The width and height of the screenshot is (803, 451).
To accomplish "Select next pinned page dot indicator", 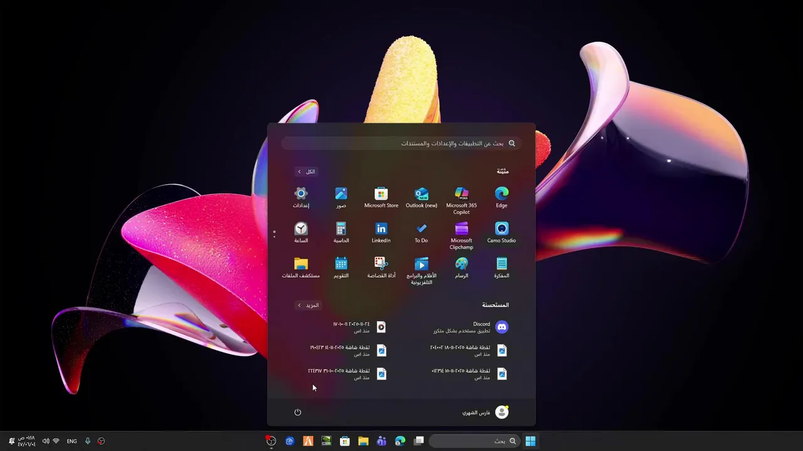I will [x=274, y=236].
